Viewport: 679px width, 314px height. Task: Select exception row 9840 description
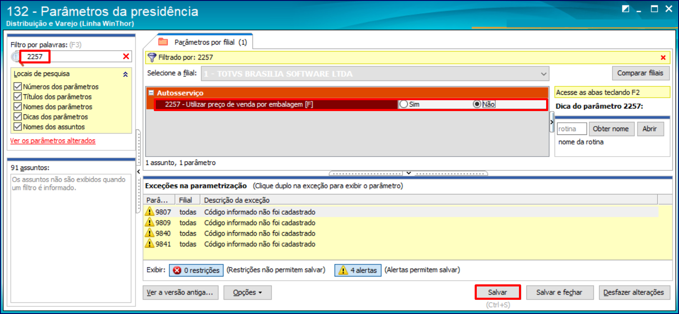point(259,233)
